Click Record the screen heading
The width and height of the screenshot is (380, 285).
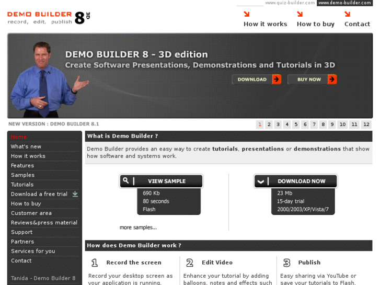pyautogui.click(x=134, y=263)
